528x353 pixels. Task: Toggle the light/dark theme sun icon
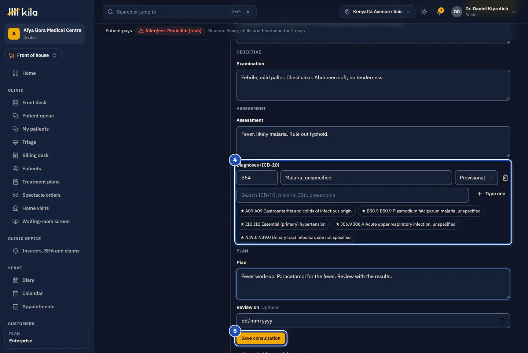point(424,12)
